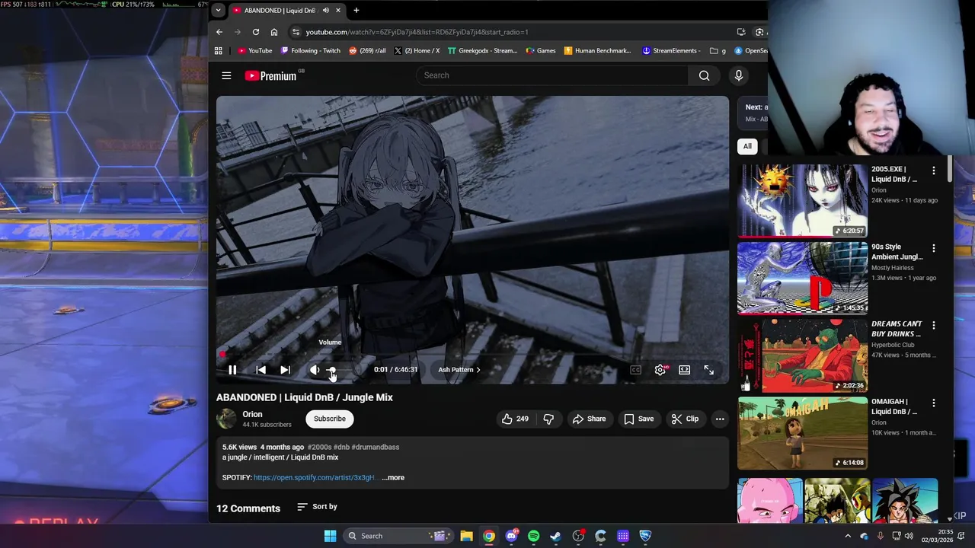975x548 pixels.
Task: Open the g bookmarks folder
Action: (x=718, y=51)
